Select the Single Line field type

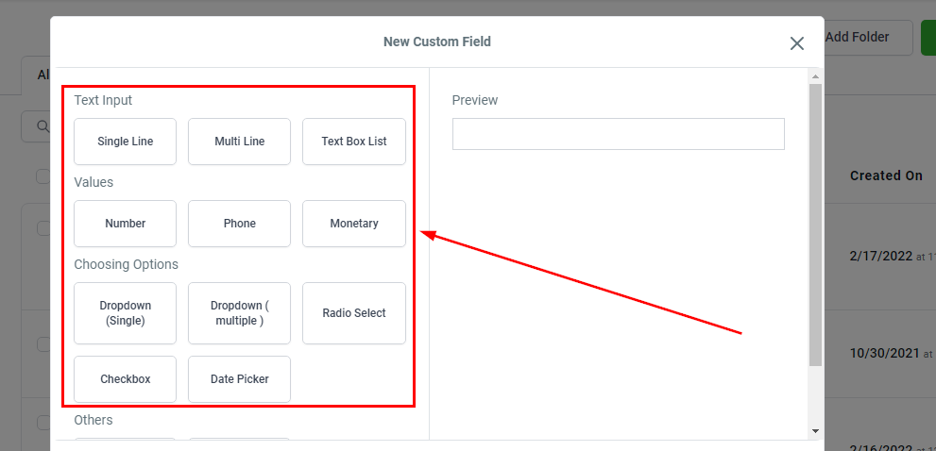126,142
